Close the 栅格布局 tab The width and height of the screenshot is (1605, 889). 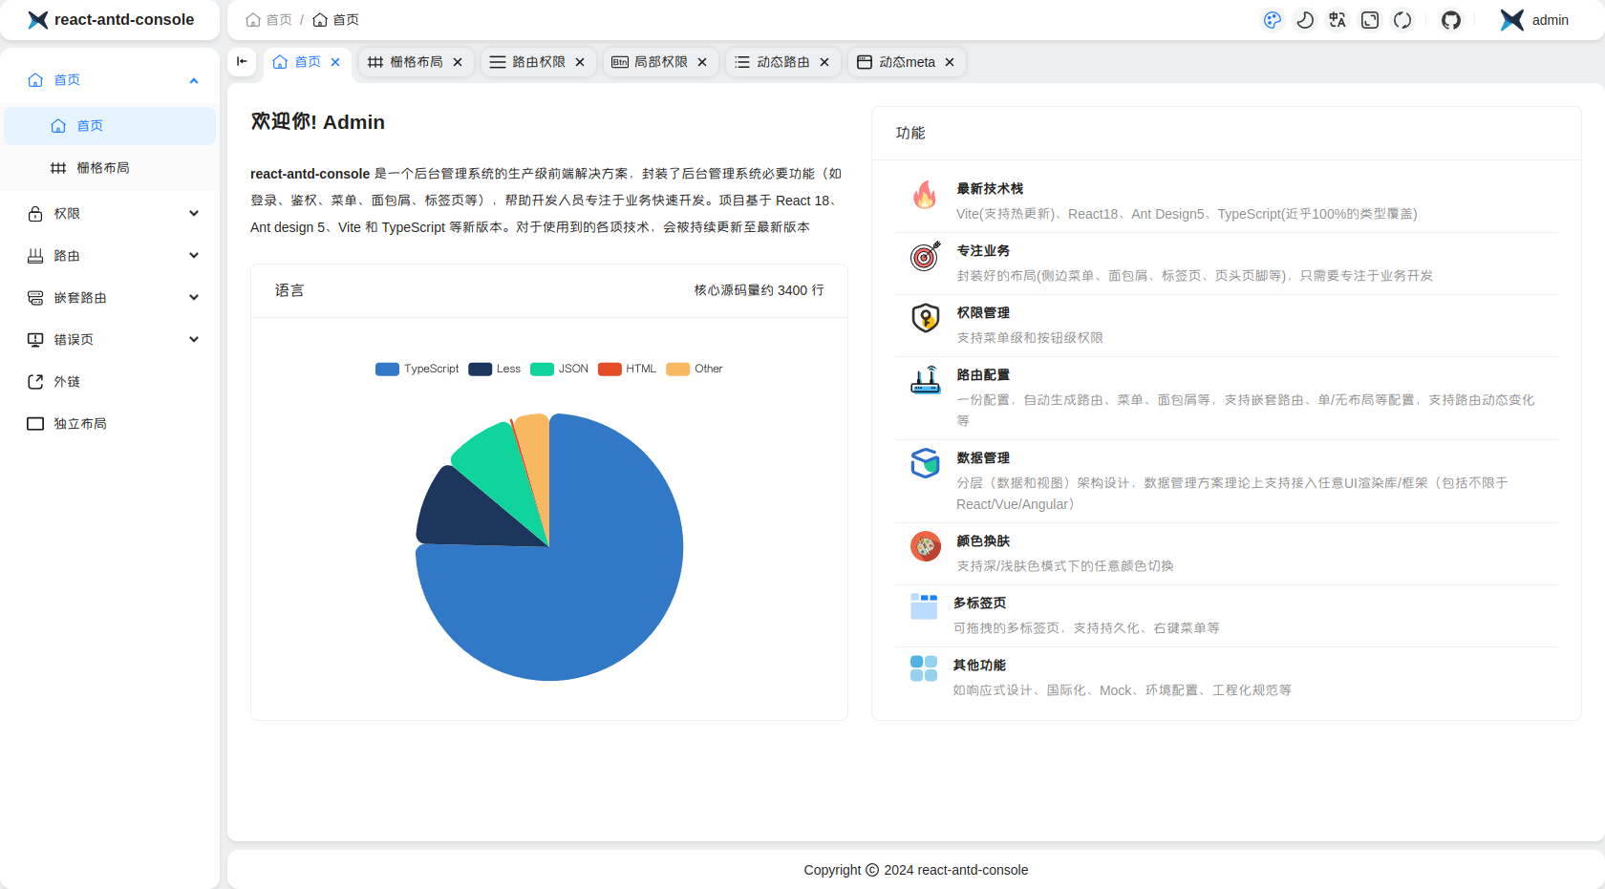click(x=458, y=62)
